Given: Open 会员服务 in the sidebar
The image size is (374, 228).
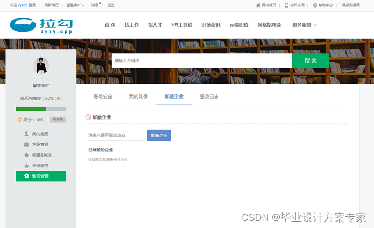Looking at the screenshot, I should pos(40,166).
